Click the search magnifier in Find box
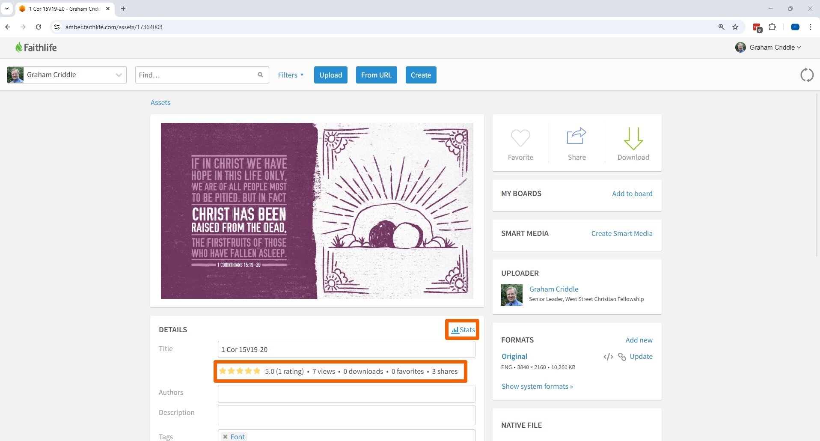 260,75
